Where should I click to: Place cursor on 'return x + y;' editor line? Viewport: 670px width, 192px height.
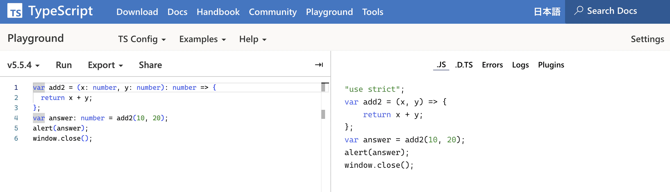coord(66,98)
